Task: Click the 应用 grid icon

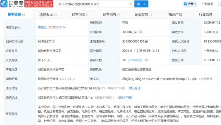Action: [x=185, y=4]
